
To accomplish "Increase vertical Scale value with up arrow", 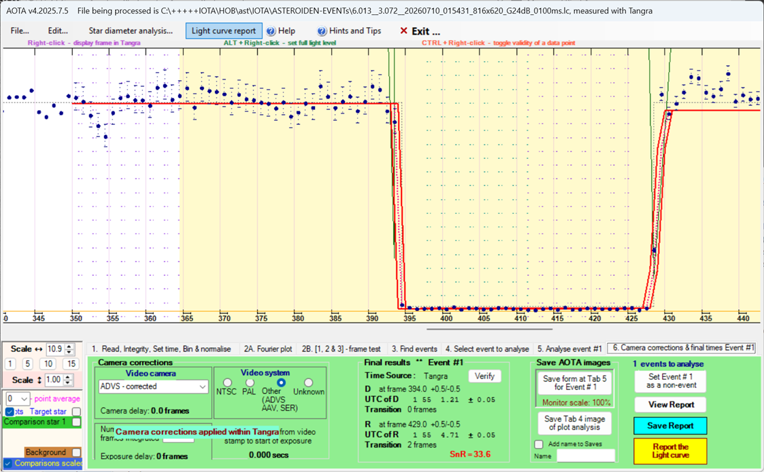I will coord(68,377).
